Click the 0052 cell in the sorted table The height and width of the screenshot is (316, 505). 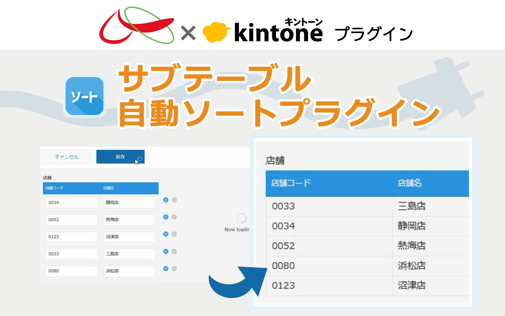point(329,246)
